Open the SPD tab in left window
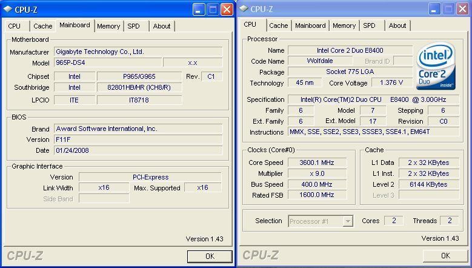Screen dimensions: 472x268 pyautogui.click(x=133, y=26)
